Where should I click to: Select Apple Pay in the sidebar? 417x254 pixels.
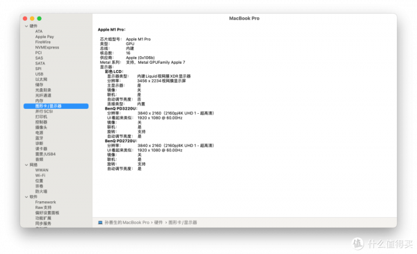coord(44,37)
